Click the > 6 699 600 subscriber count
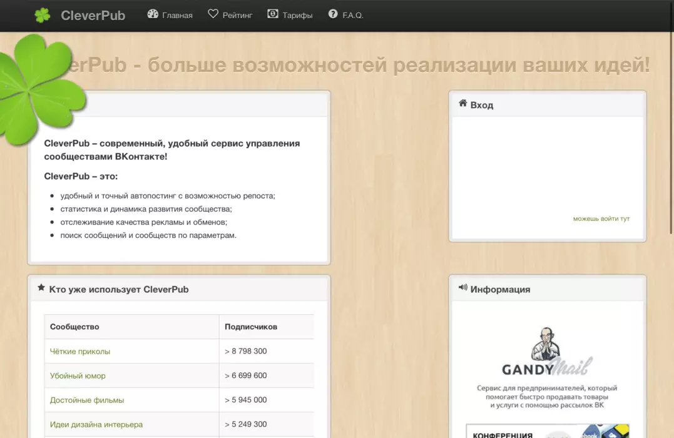Viewport: 674px width, 438px height. [245, 375]
